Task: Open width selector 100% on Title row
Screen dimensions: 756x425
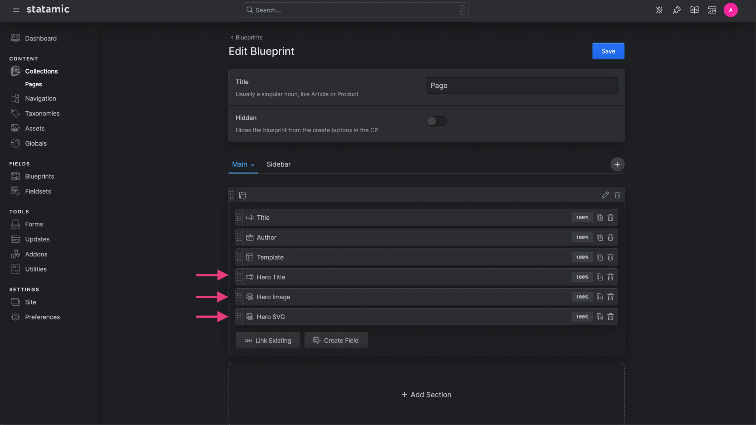Action: (582, 217)
